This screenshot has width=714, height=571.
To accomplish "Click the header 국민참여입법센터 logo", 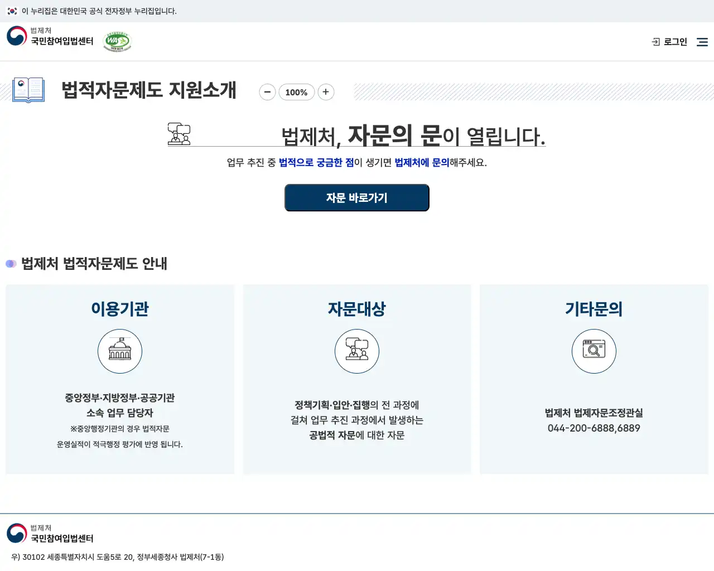I will point(50,36).
